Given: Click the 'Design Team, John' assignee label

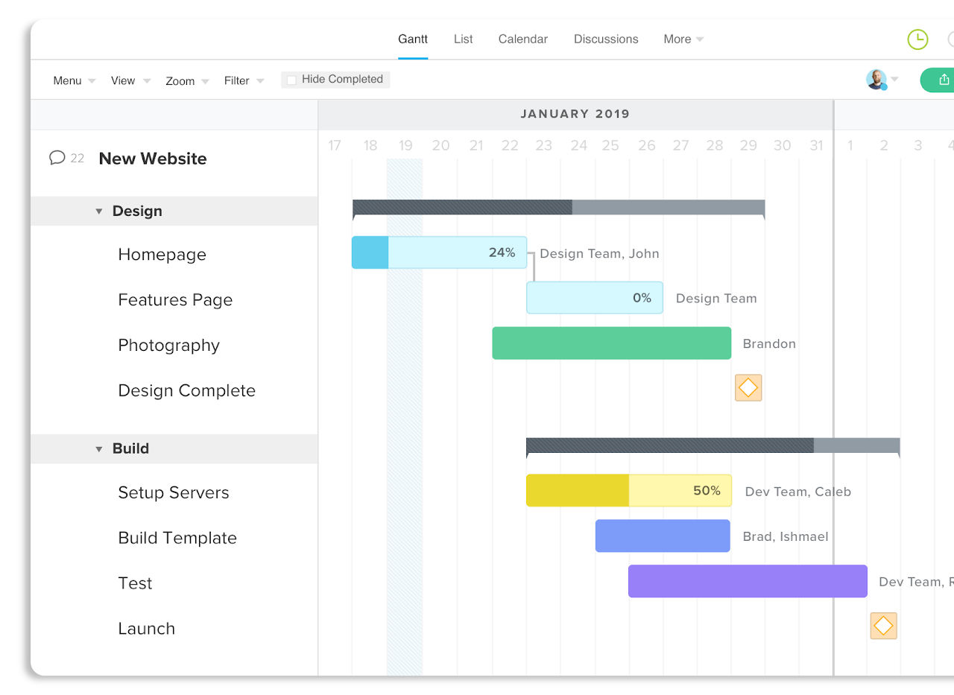Looking at the screenshot, I should 599,253.
